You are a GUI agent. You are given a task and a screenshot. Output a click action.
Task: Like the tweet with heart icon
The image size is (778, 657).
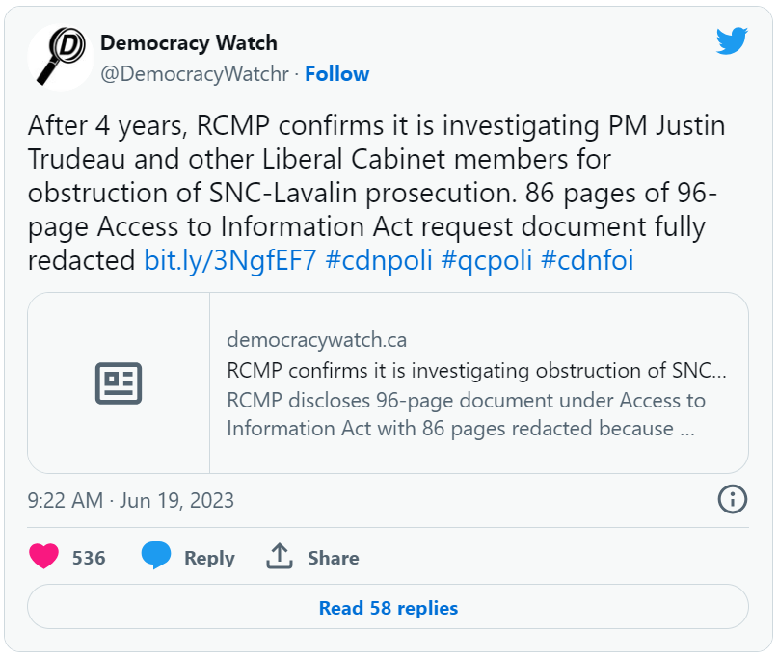pyautogui.click(x=43, y=556)
